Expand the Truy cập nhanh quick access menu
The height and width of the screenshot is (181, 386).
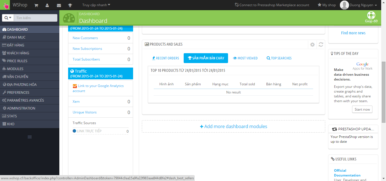click(96, 5)
